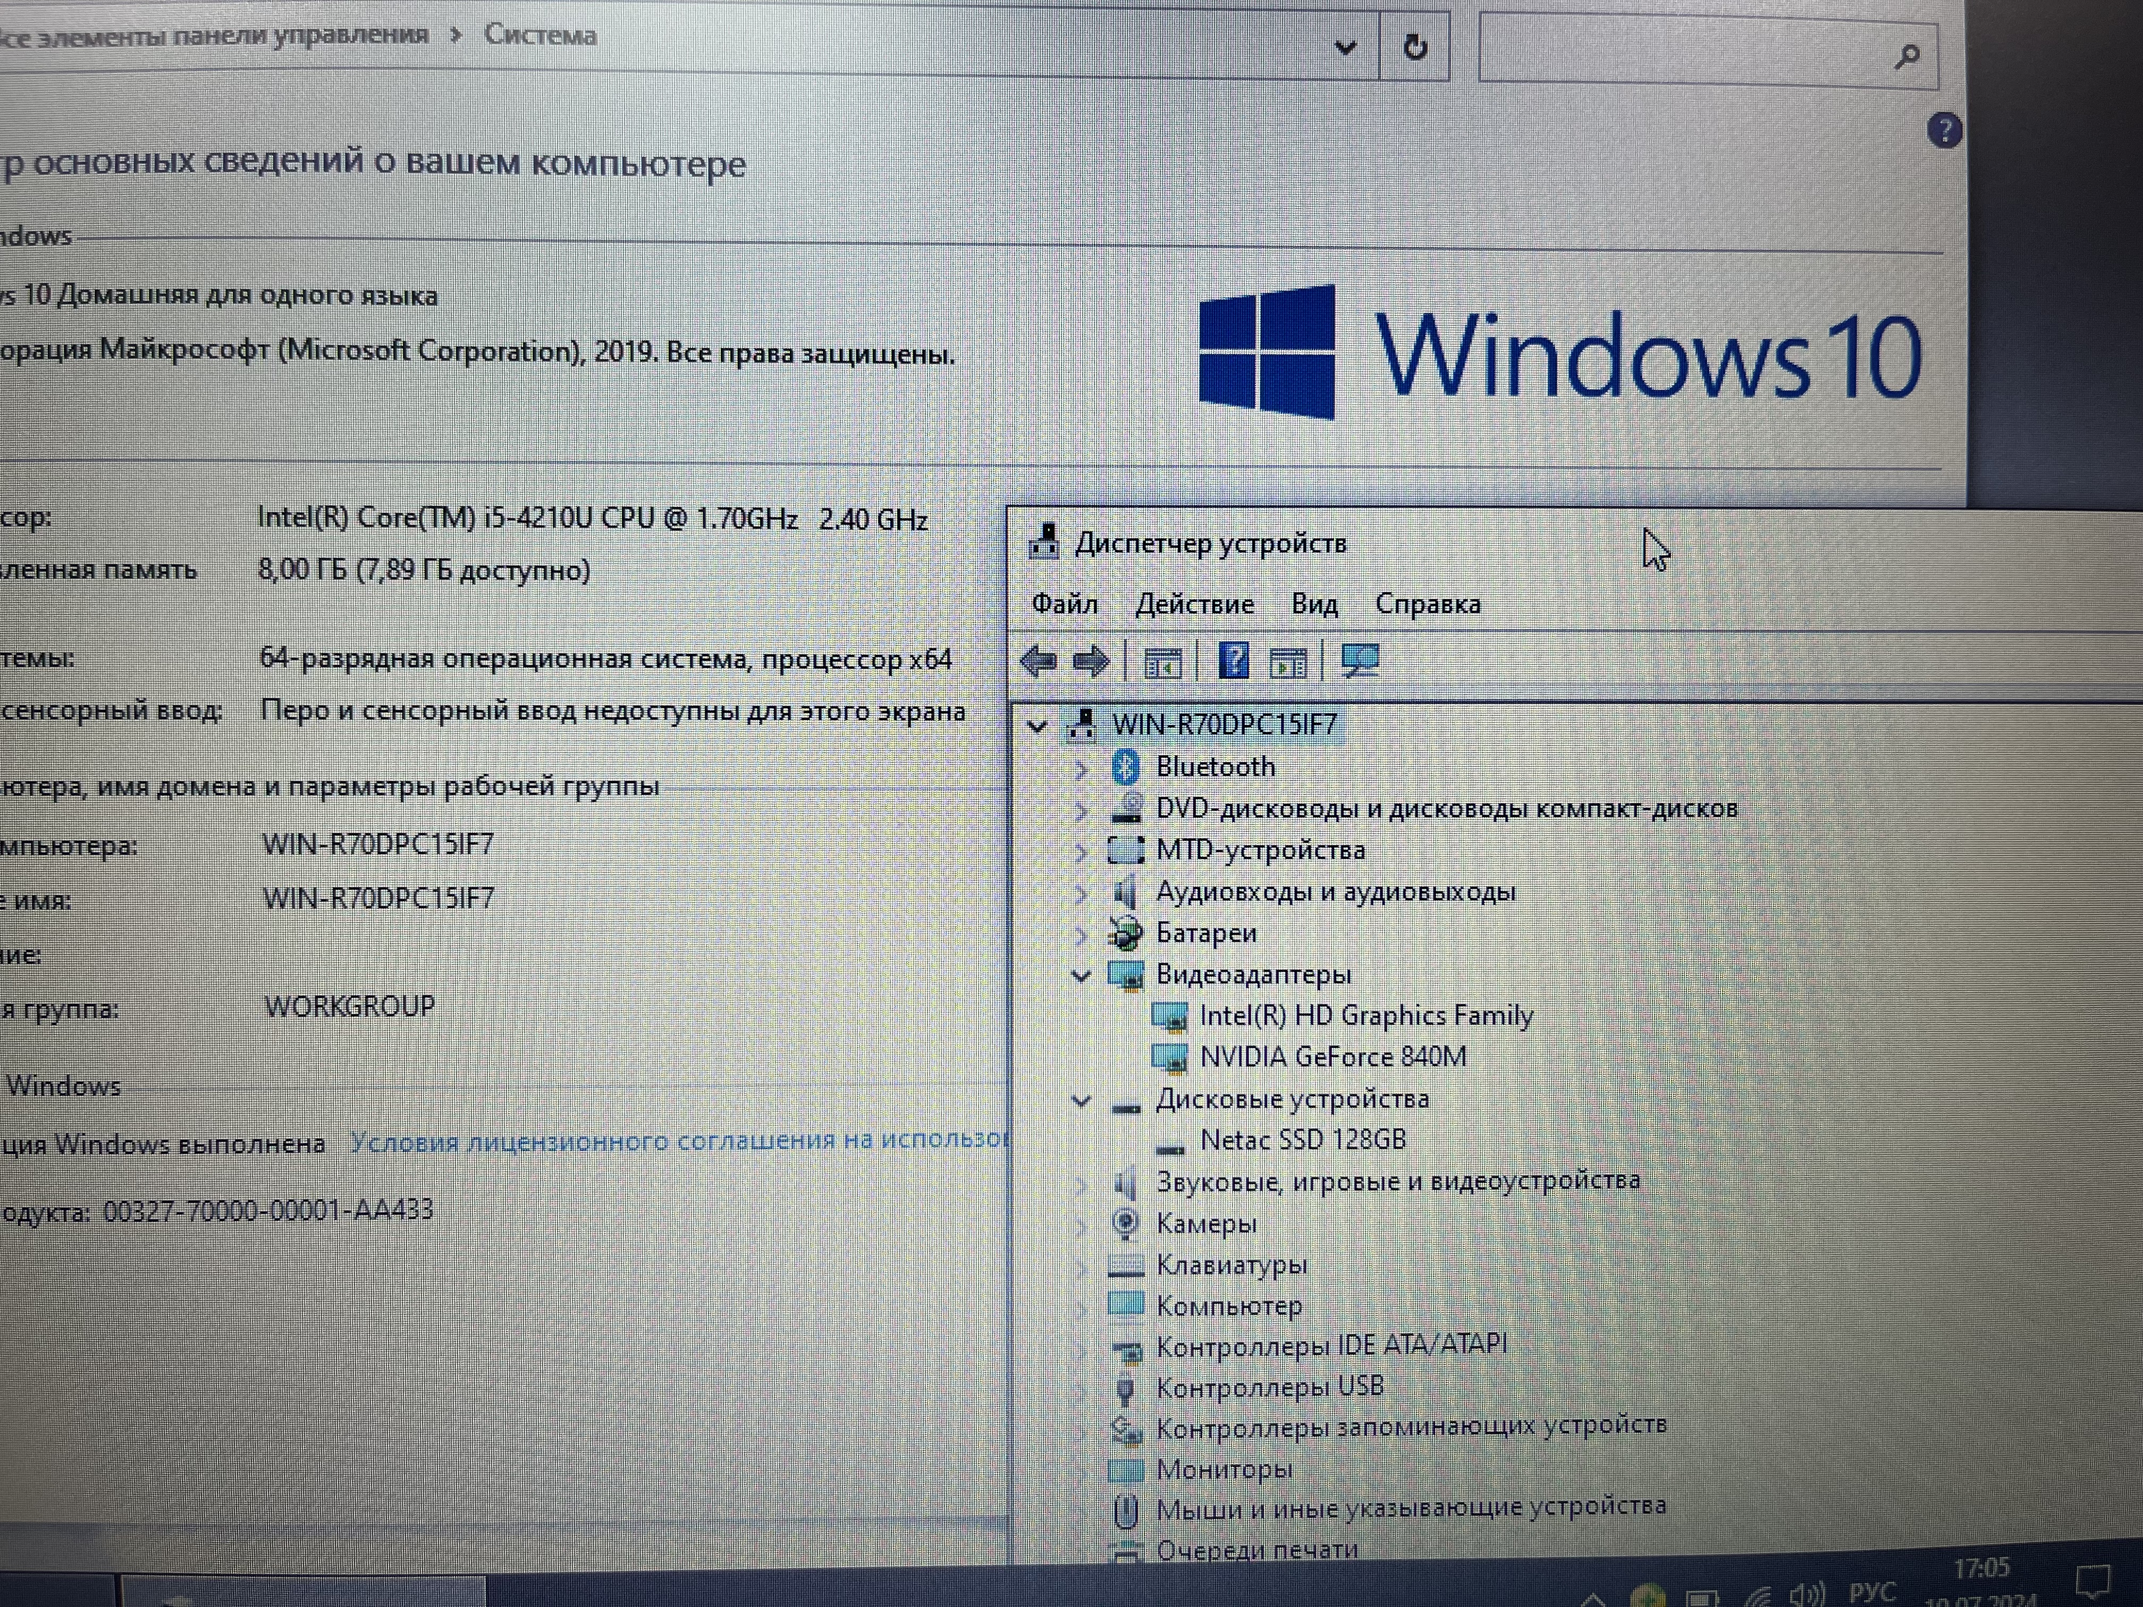The height and width of the screenshot is (1607, 2143).
Task: Click the show/hide console tree icon
Action: [1162, 664]
